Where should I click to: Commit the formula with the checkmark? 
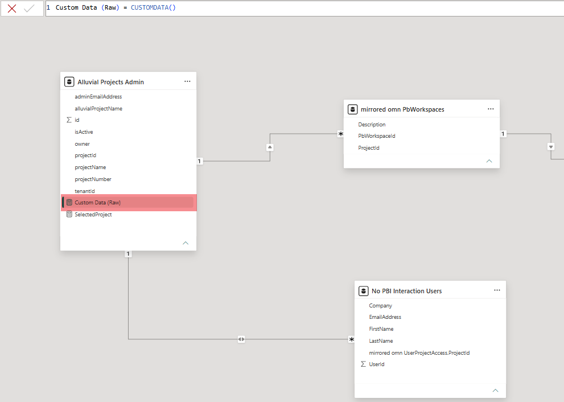(29, 9)
